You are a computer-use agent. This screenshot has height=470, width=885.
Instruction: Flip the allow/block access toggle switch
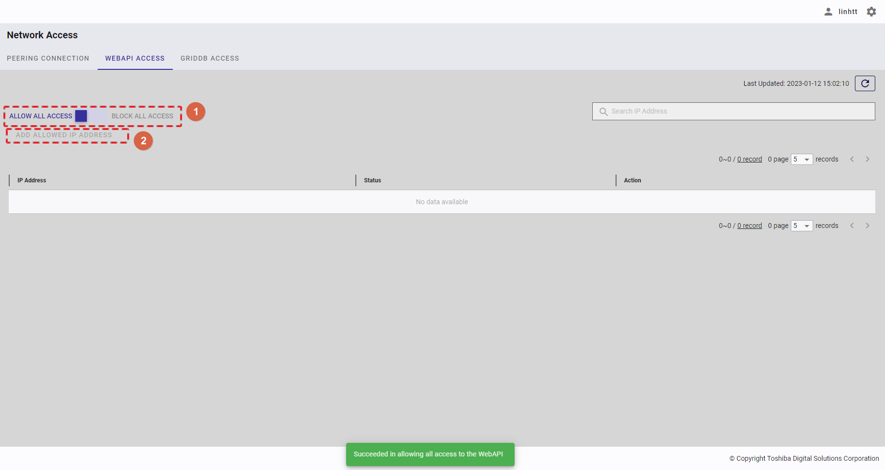point(91,116)
